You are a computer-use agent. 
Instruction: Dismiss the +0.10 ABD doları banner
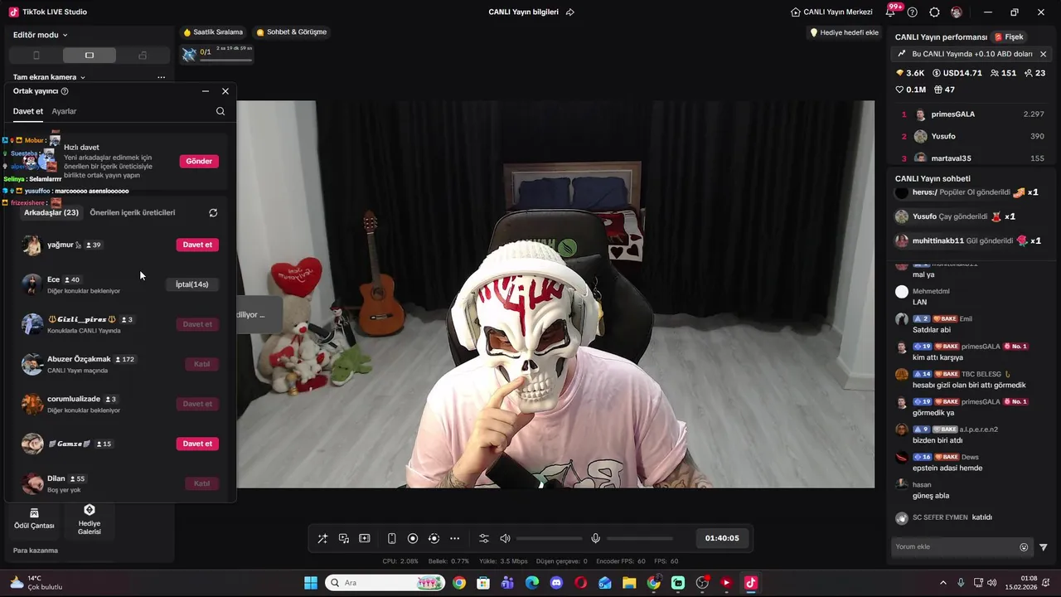point(1043,54)
